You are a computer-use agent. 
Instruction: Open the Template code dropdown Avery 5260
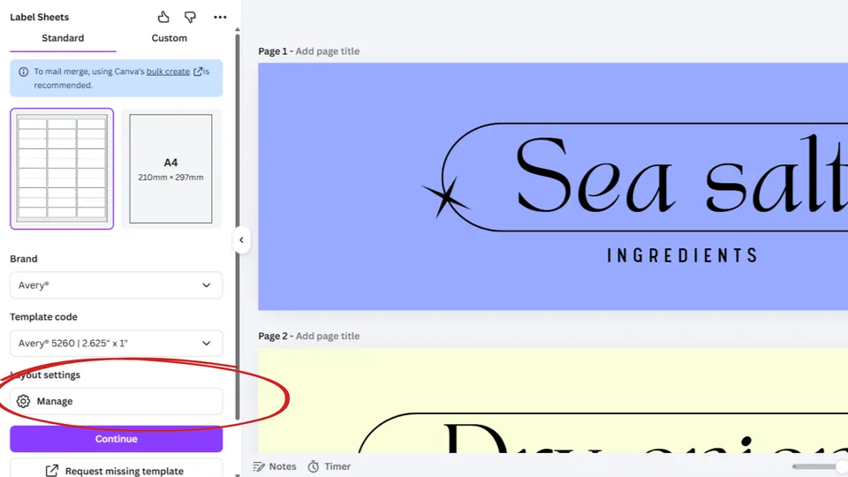(x=117, y=343)
